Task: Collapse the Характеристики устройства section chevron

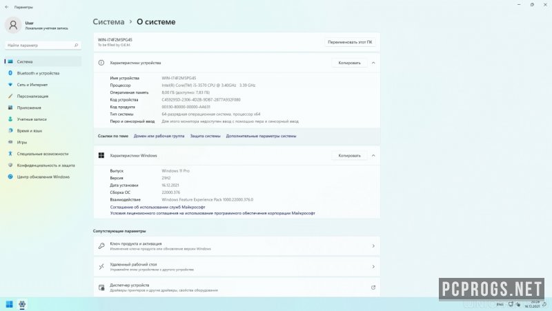Action: (x=373, y=63)
